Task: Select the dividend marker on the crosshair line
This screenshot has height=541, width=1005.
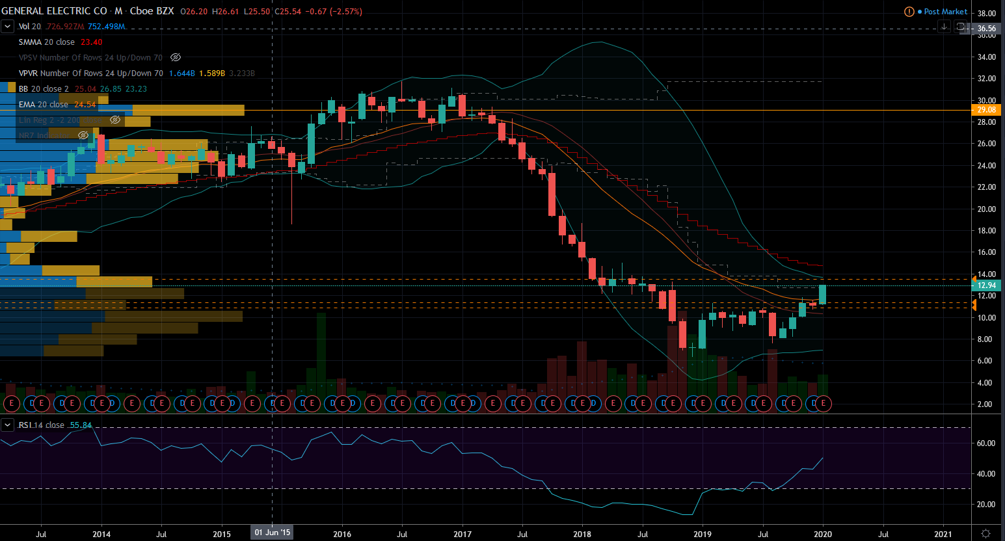Action: click(272, 404)
